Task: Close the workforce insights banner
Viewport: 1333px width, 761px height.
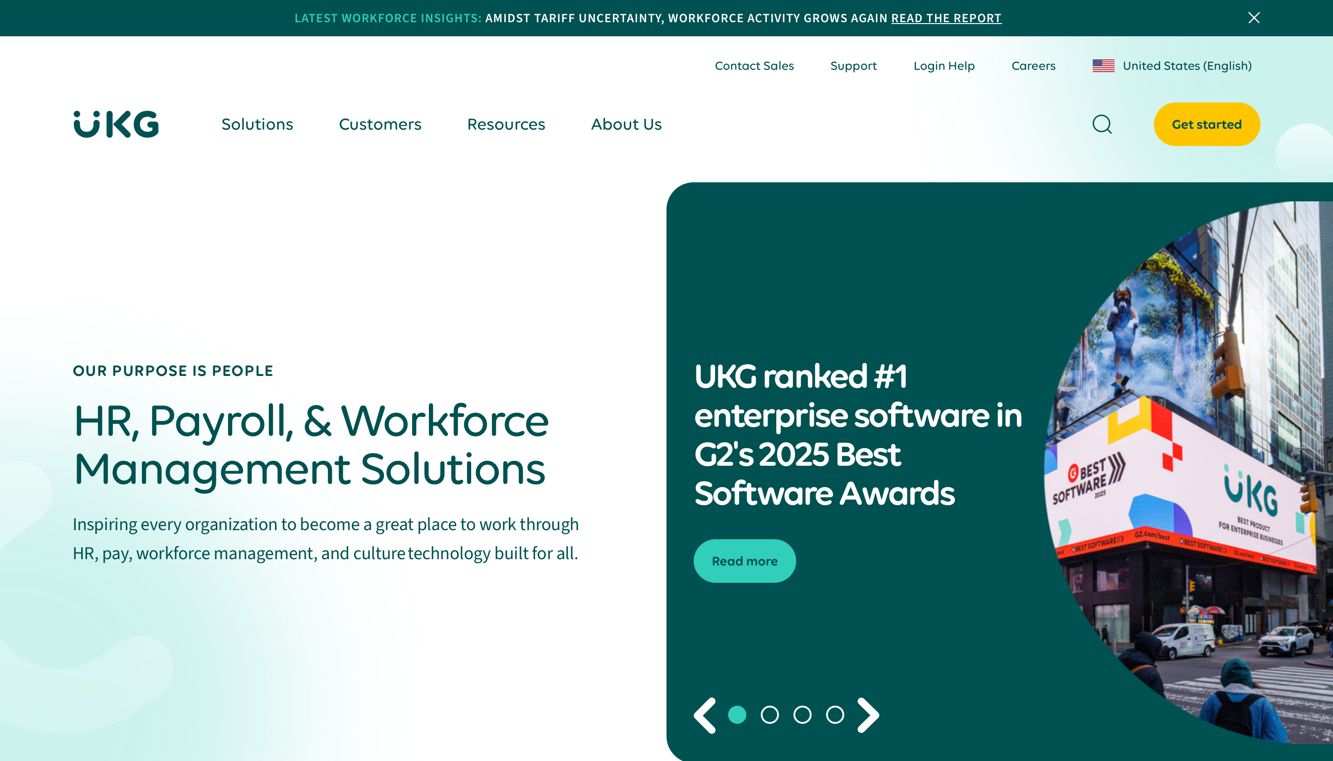Action: (x=1254, y=18)
